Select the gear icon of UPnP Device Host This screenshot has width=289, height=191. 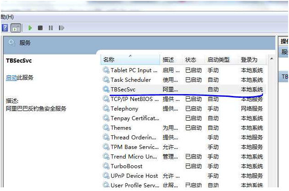click(x=106, y=176)
